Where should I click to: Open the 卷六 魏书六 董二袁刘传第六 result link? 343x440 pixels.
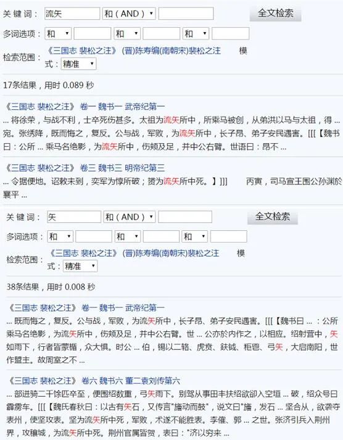tap(131, 381)
